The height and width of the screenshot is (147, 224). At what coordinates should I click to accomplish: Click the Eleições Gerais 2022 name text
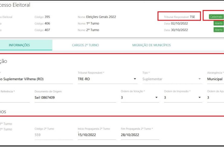pos(101,17)
